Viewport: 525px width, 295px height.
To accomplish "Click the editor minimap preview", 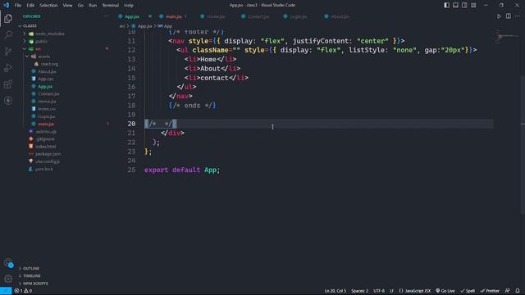I will [507, 35].
